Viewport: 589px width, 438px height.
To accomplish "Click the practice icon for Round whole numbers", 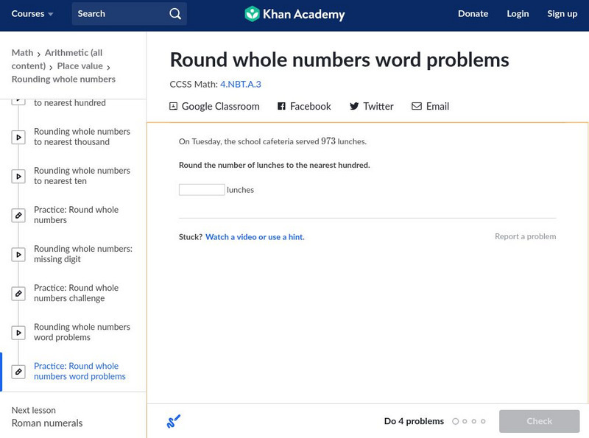I will pos(19,216).
